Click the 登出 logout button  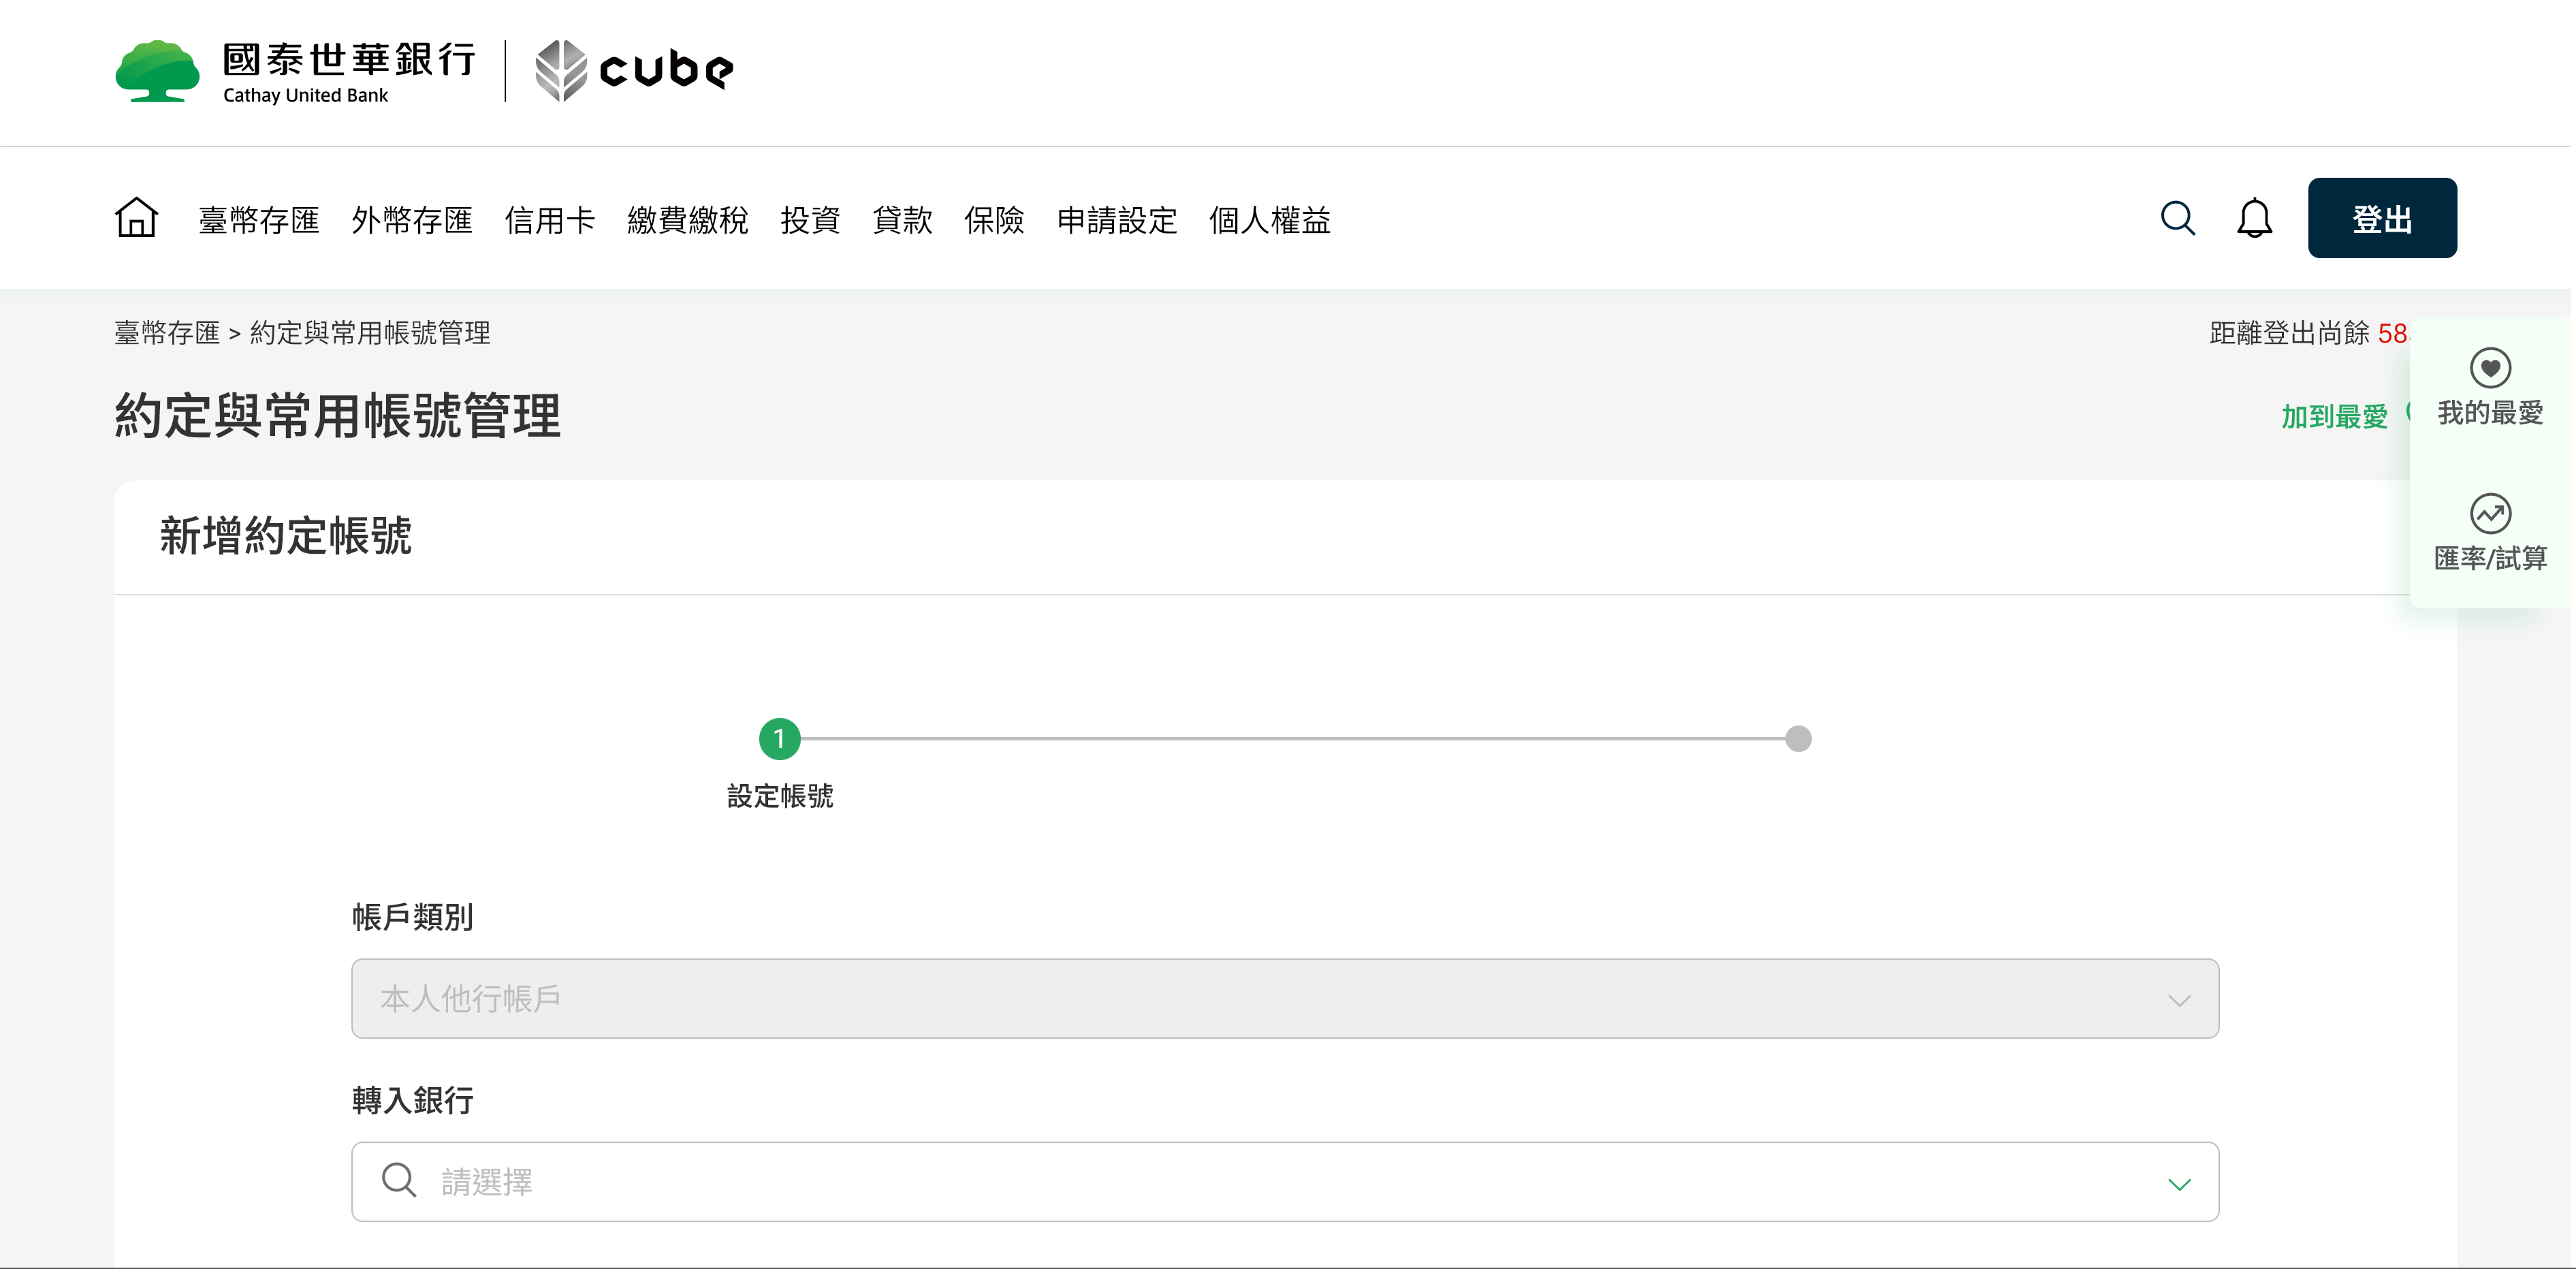click(x=2381, y=218)
